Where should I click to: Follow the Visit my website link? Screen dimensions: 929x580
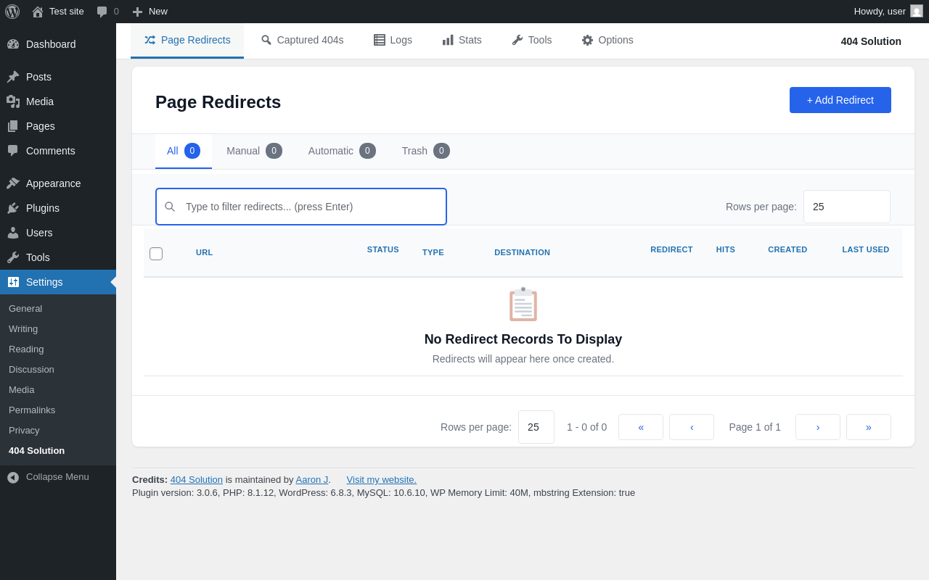coord(381,479)
